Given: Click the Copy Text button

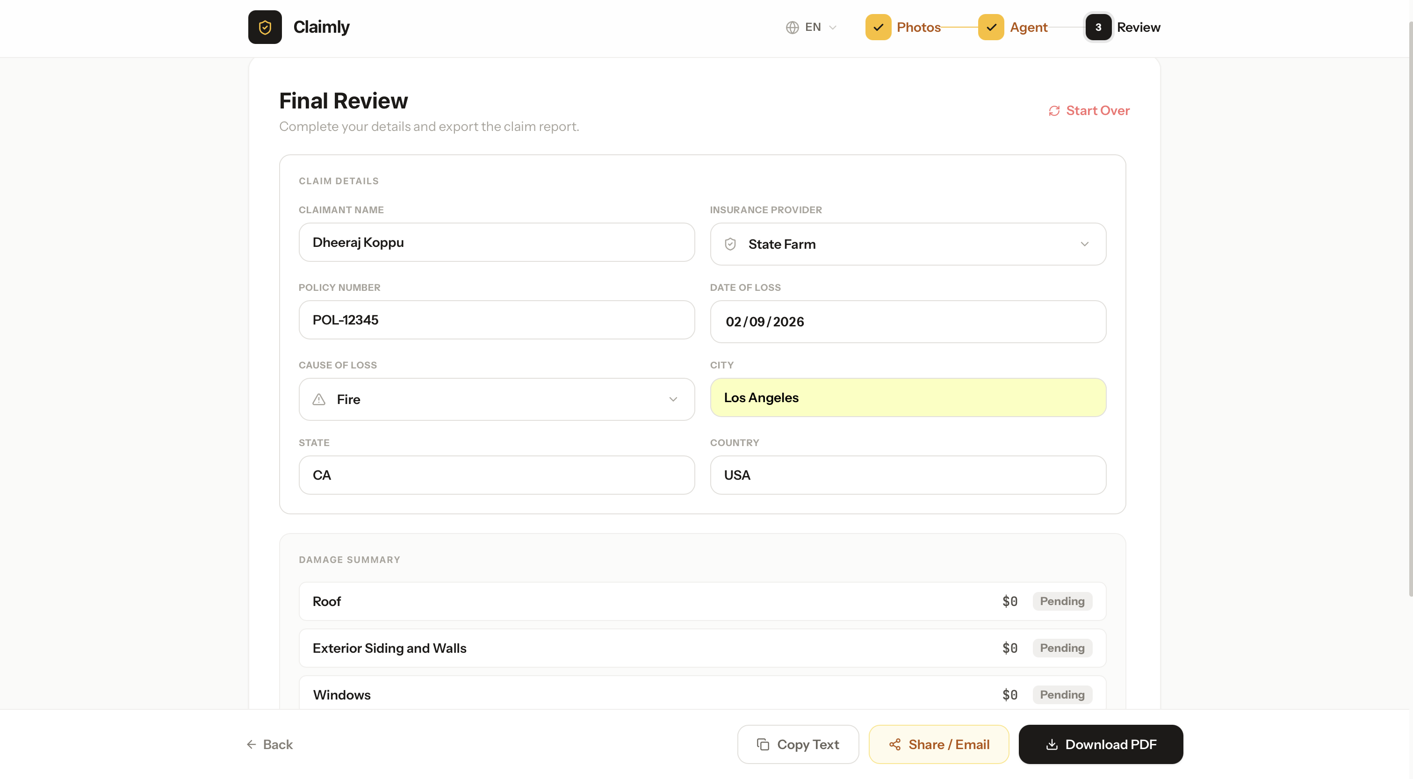Looking at the screenshot, I should [x=798, y=744].
